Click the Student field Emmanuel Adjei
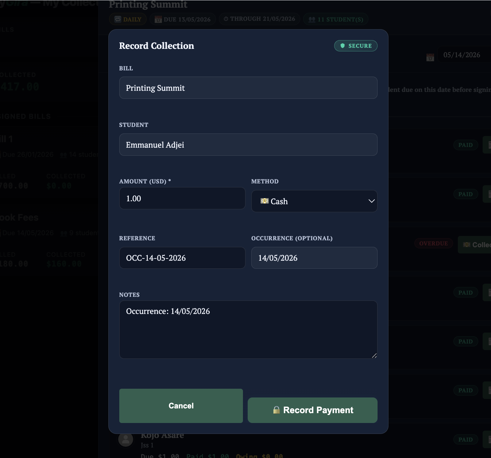 point(248,145)
